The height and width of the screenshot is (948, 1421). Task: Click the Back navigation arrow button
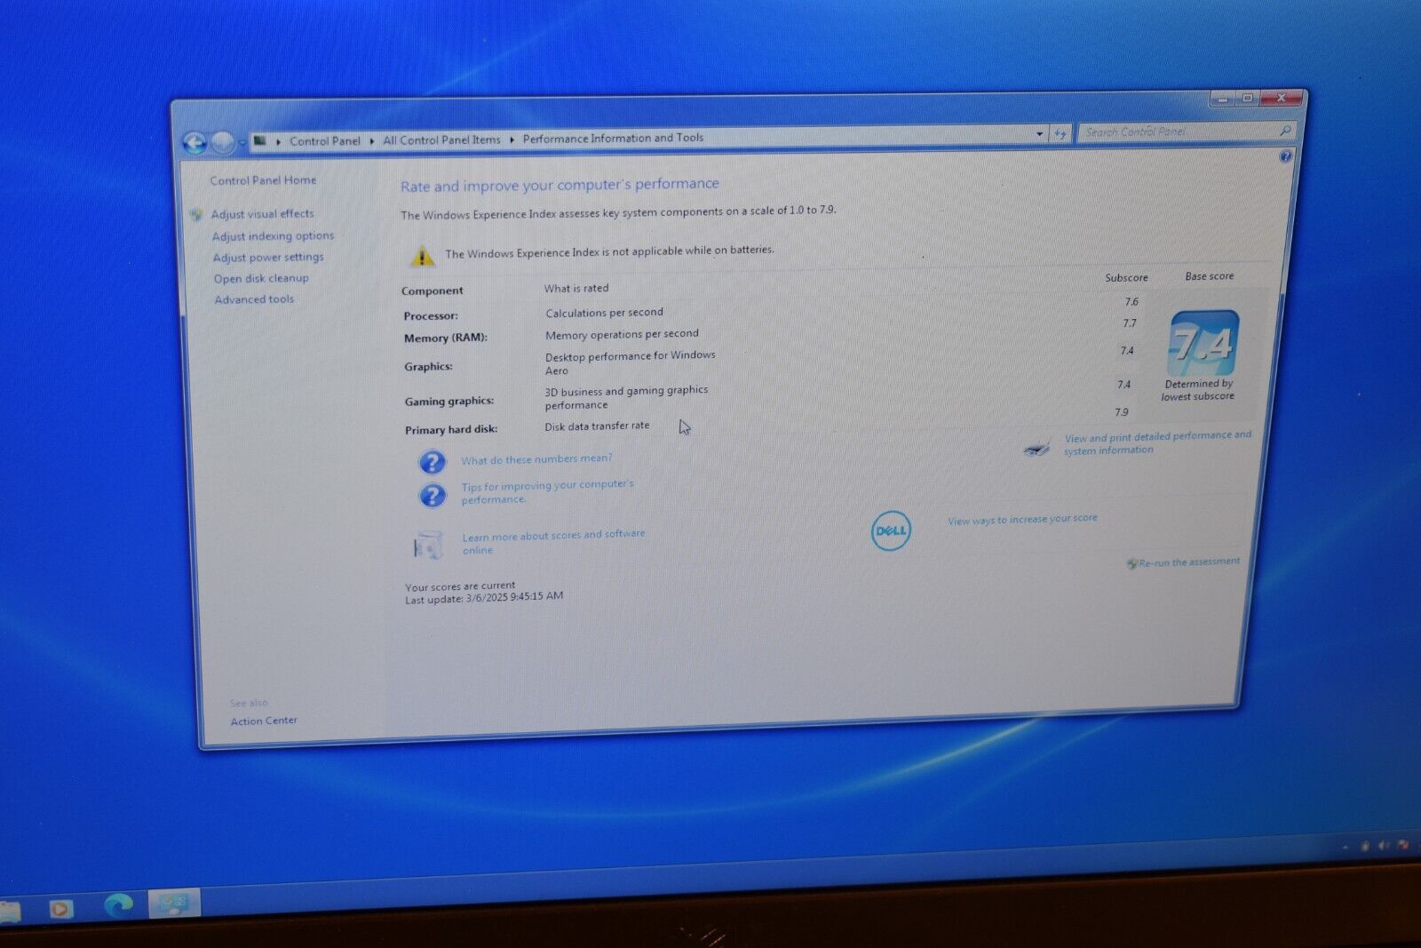[194, 143]
